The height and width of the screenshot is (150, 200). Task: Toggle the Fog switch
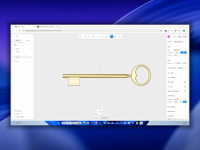coord(185,87)
